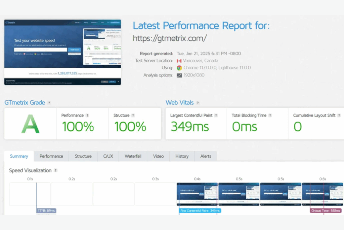Select the Summary tab
Image resolution: width=344 pixels, height=230 pixels.
tap(19, 156)
